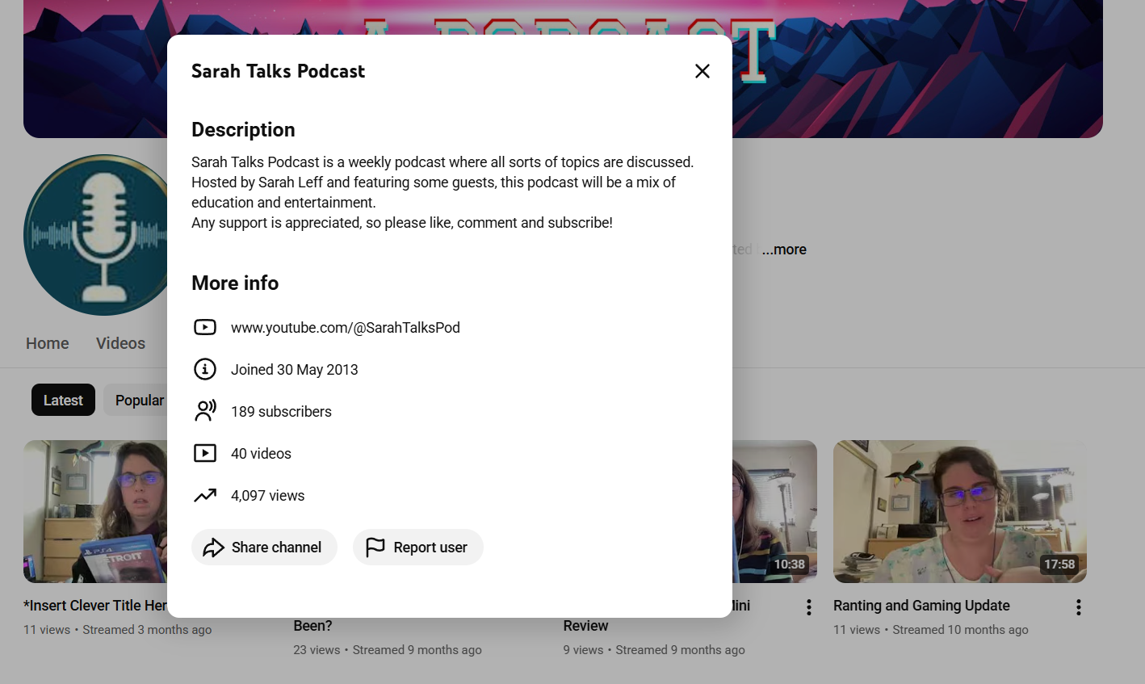Click the '*Insert Clever Title' video title
This screenshot has height=684, width=1145.
point(95,606)
